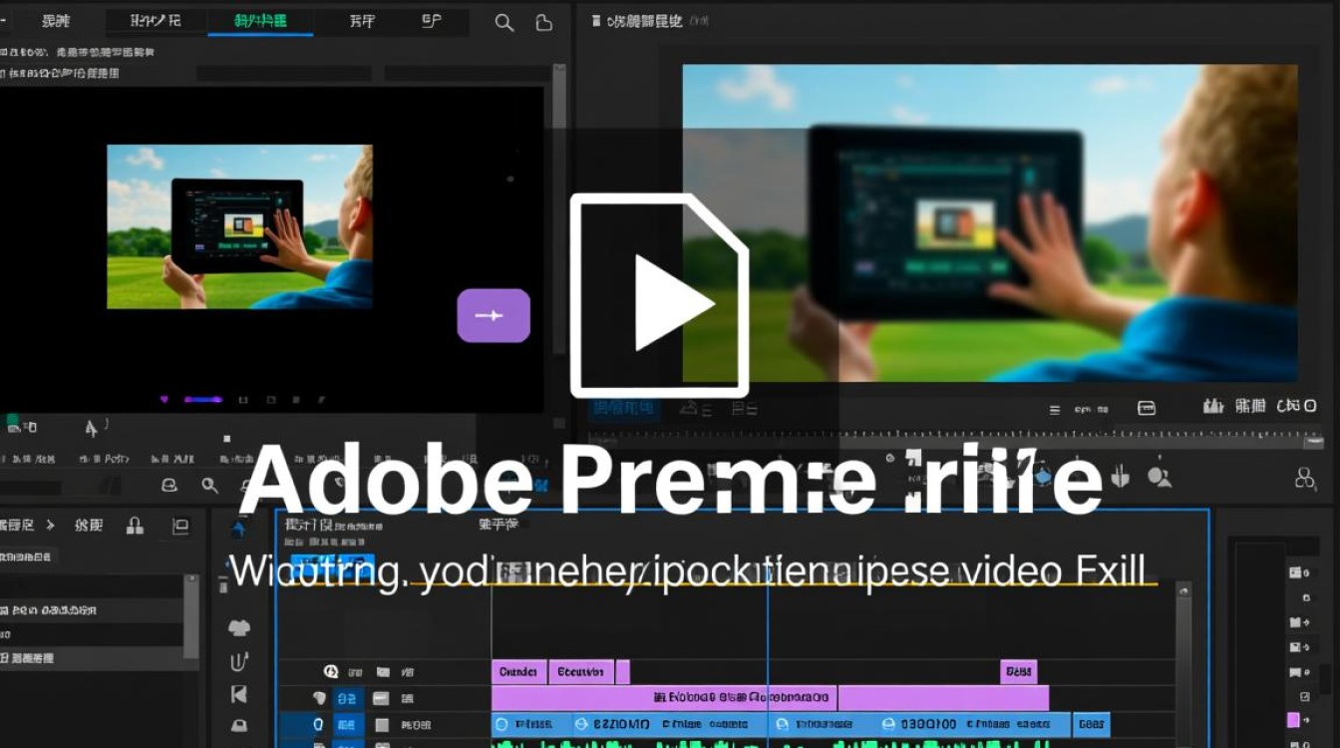Click the magnifier icon below the source monitor
Image resolution: width=1340 pixels, height=748 pixels.
tap(209, 485)
